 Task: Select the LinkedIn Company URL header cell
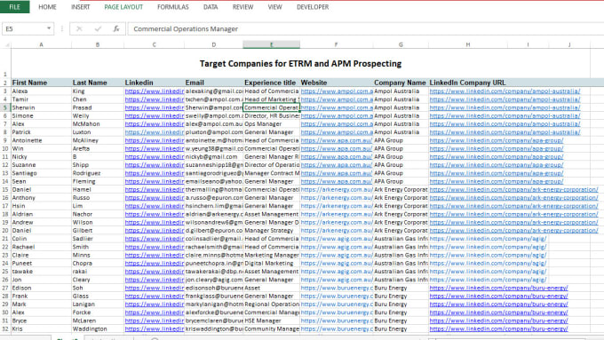[x=467, y=83]
